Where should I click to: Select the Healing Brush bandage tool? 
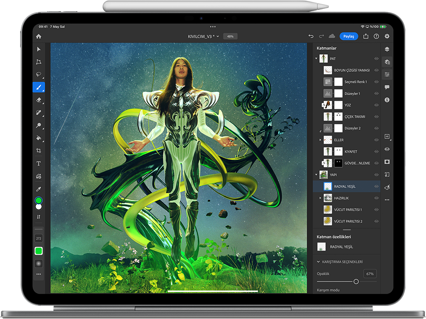pos(39,112)
